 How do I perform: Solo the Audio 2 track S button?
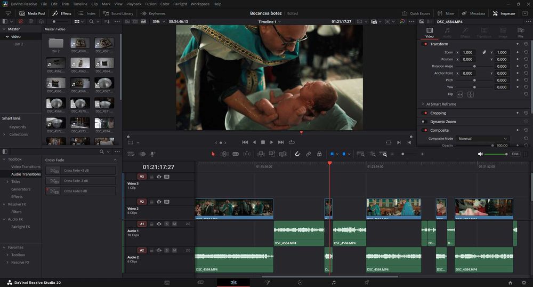pos(167,250)
